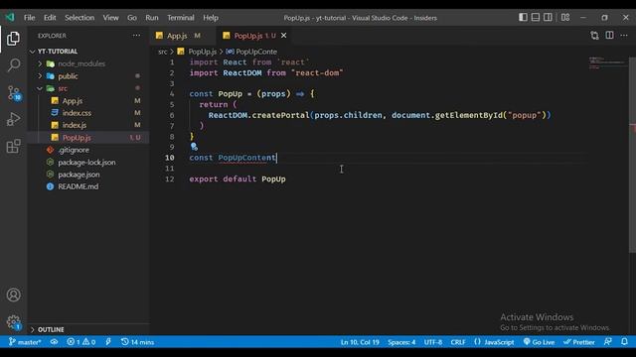This screenshot has width=636, height=357.
Task: Open the Source Control view
Action: point(13,93)
